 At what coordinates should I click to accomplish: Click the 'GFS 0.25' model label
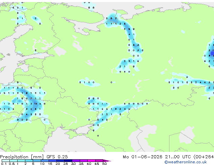pos(57,157)
